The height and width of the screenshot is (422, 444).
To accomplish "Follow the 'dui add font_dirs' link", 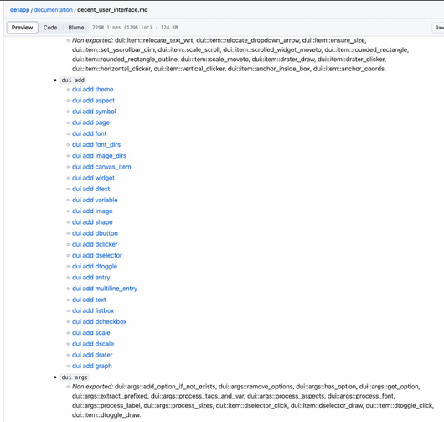I will [96, 144].
